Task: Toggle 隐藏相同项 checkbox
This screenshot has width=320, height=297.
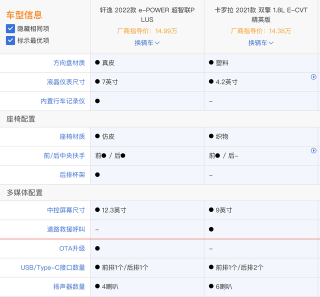Action: [x=10, y=28]
